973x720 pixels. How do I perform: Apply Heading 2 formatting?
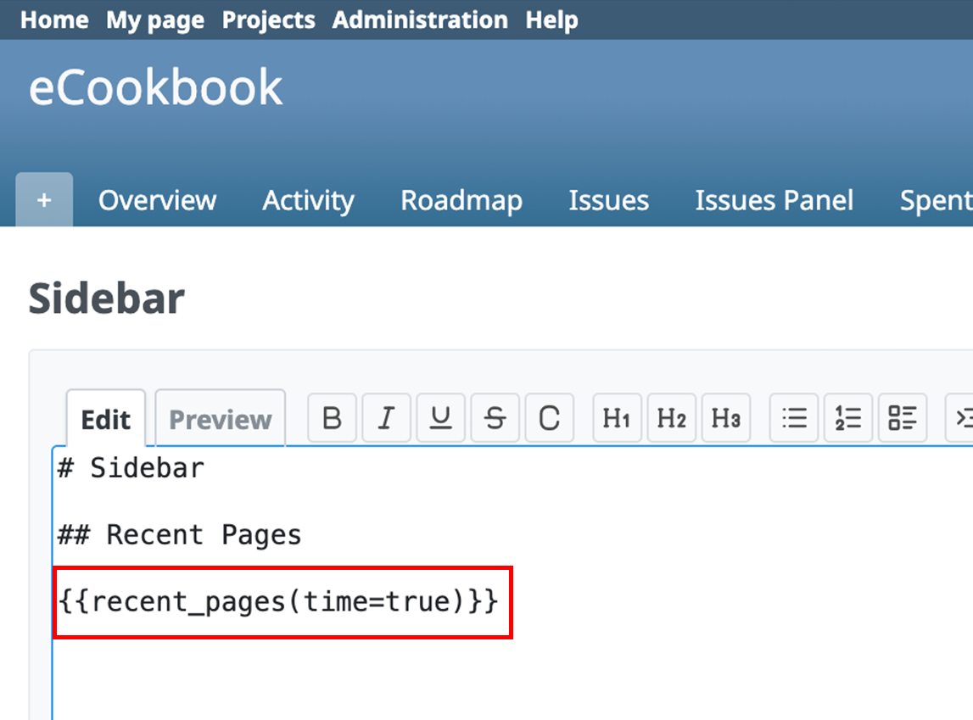click(671, 418)
